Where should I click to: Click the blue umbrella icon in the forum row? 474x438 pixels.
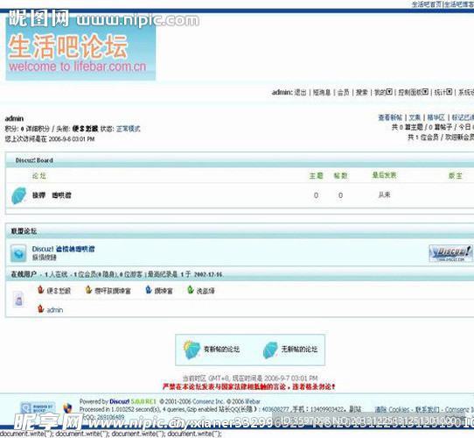tap(18, 195)
